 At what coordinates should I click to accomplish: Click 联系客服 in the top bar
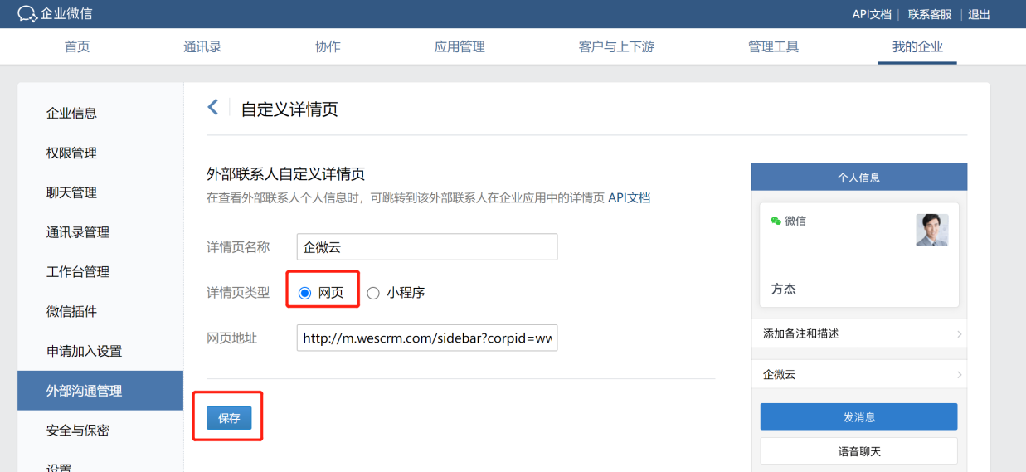tap(929, 14)
